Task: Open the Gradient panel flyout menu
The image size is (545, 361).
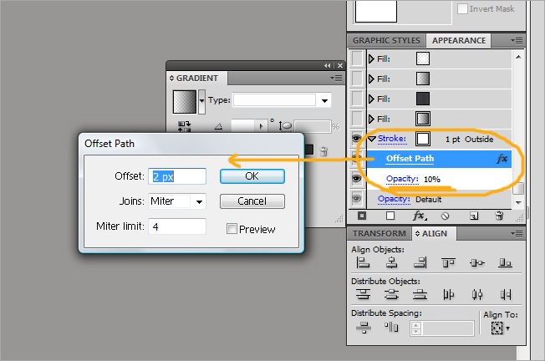Action: click(337, 79)
